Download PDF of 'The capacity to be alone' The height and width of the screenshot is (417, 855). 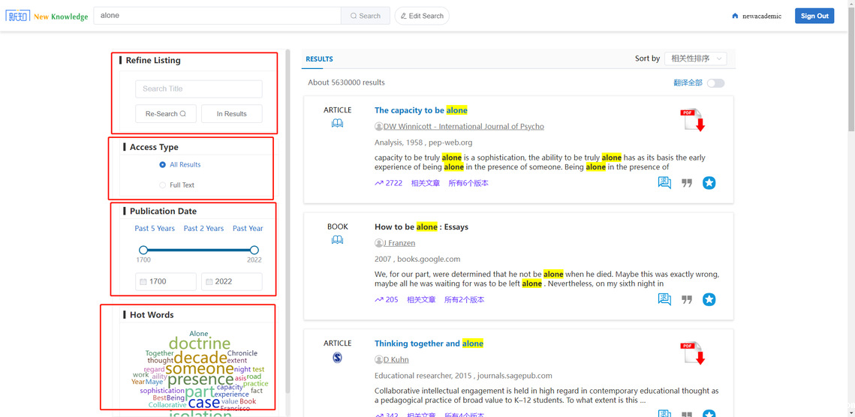click(692, 120)
